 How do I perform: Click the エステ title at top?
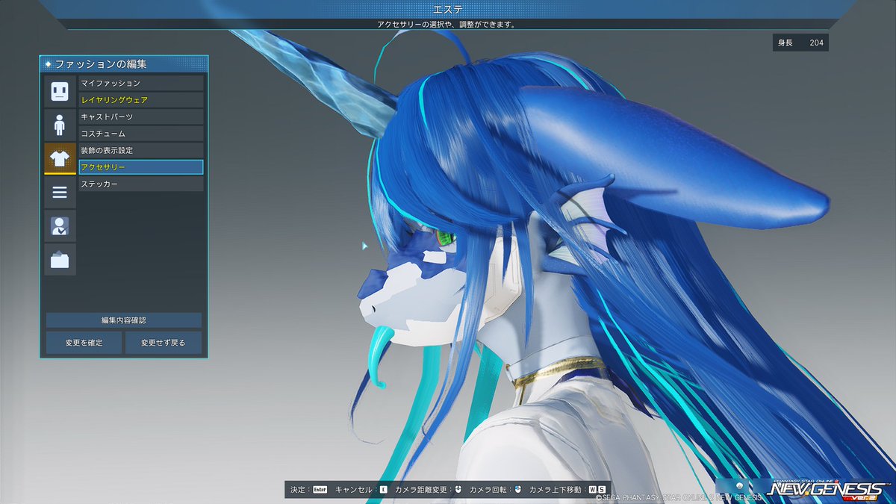coord(448,9)
